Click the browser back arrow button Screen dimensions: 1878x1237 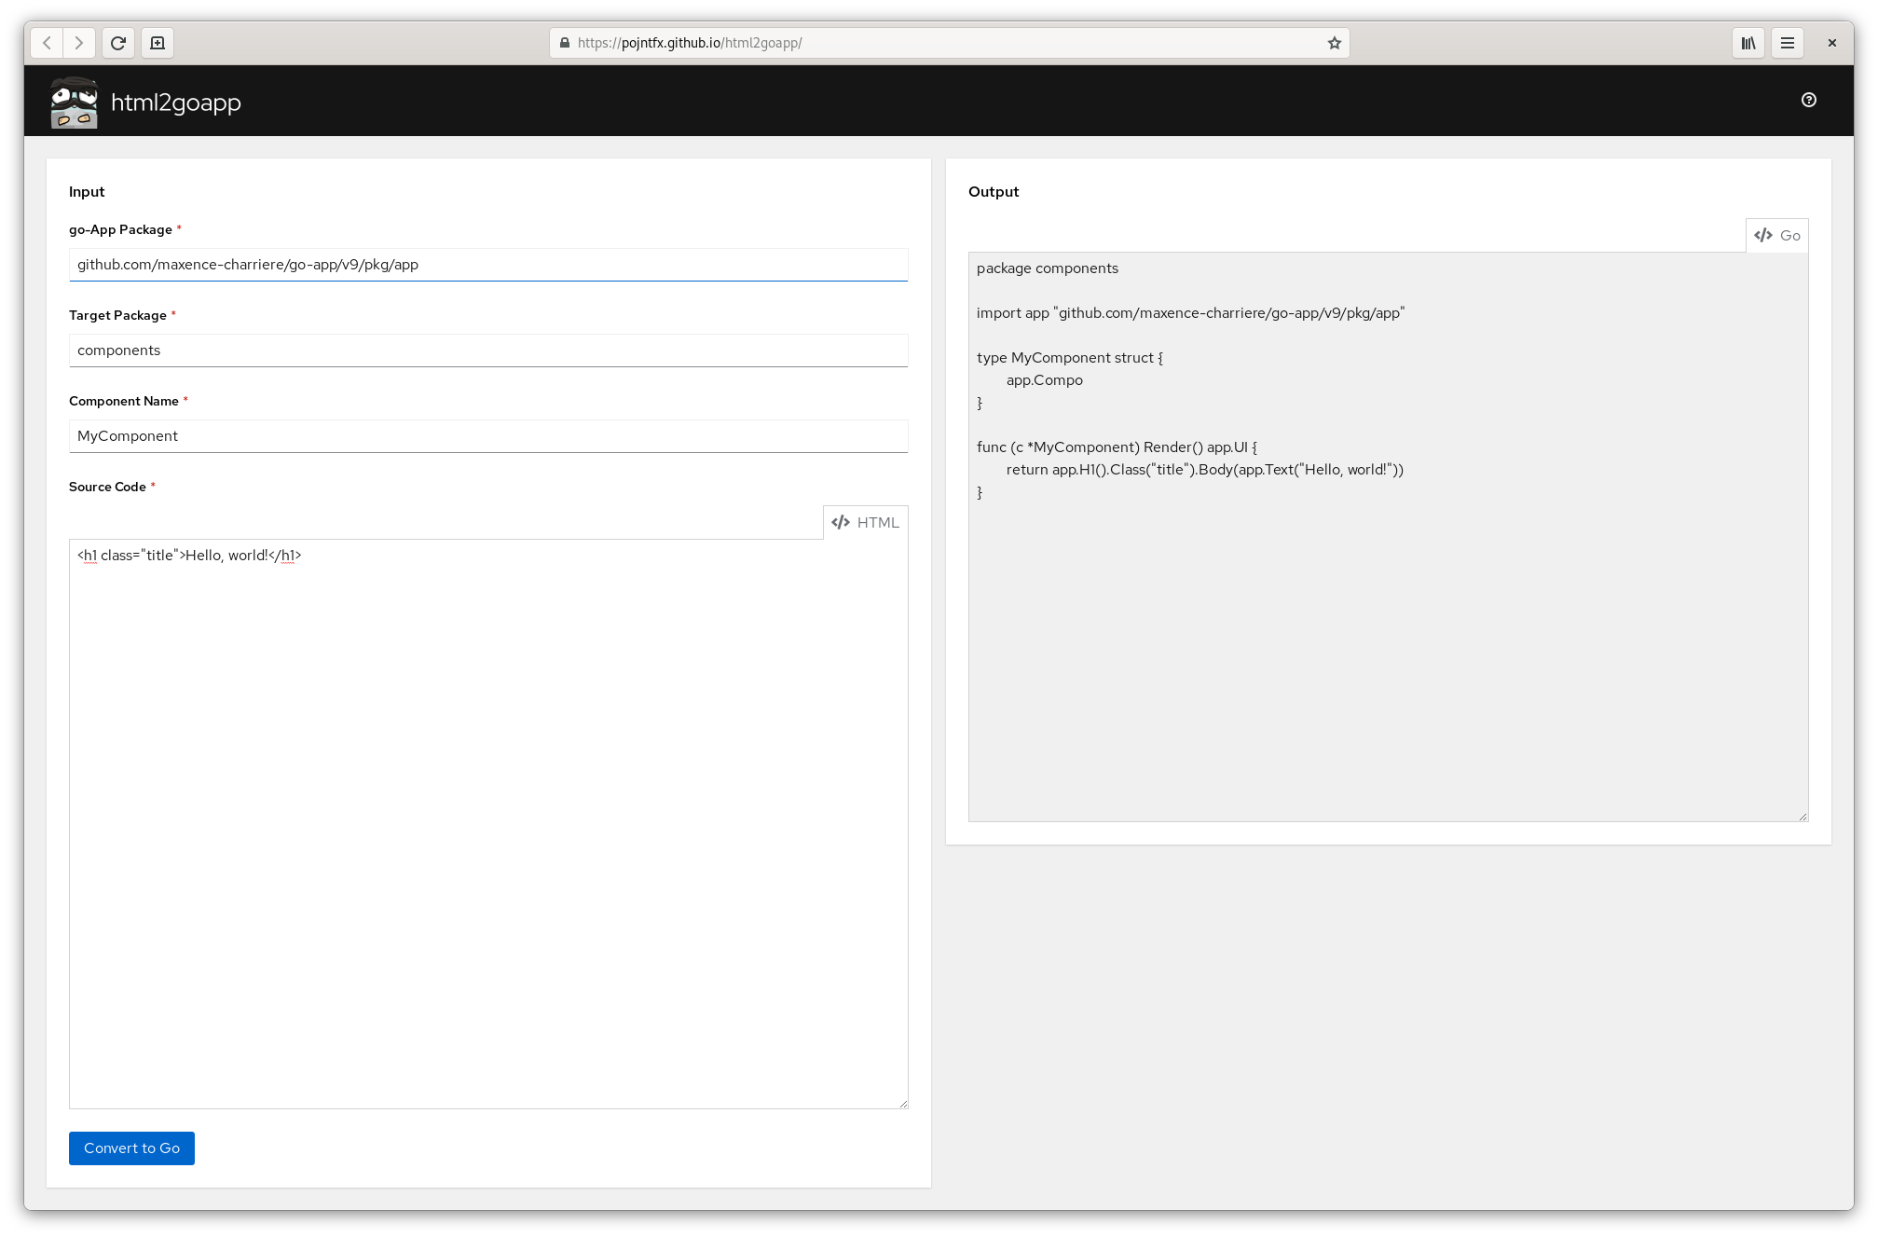47,43
